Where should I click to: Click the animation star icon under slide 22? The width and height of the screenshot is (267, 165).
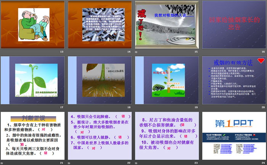point(69,163)
